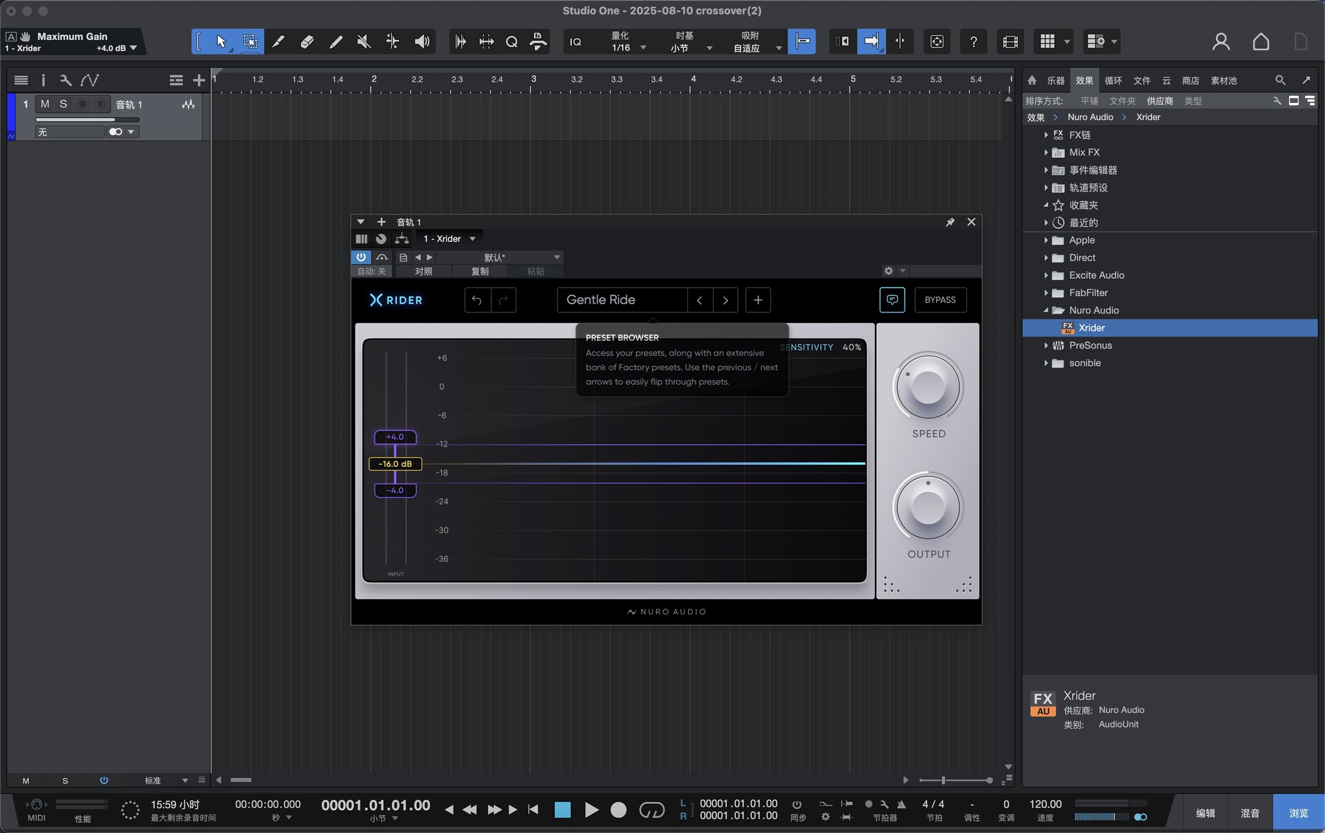Select the Bend tool

[393, 42]
